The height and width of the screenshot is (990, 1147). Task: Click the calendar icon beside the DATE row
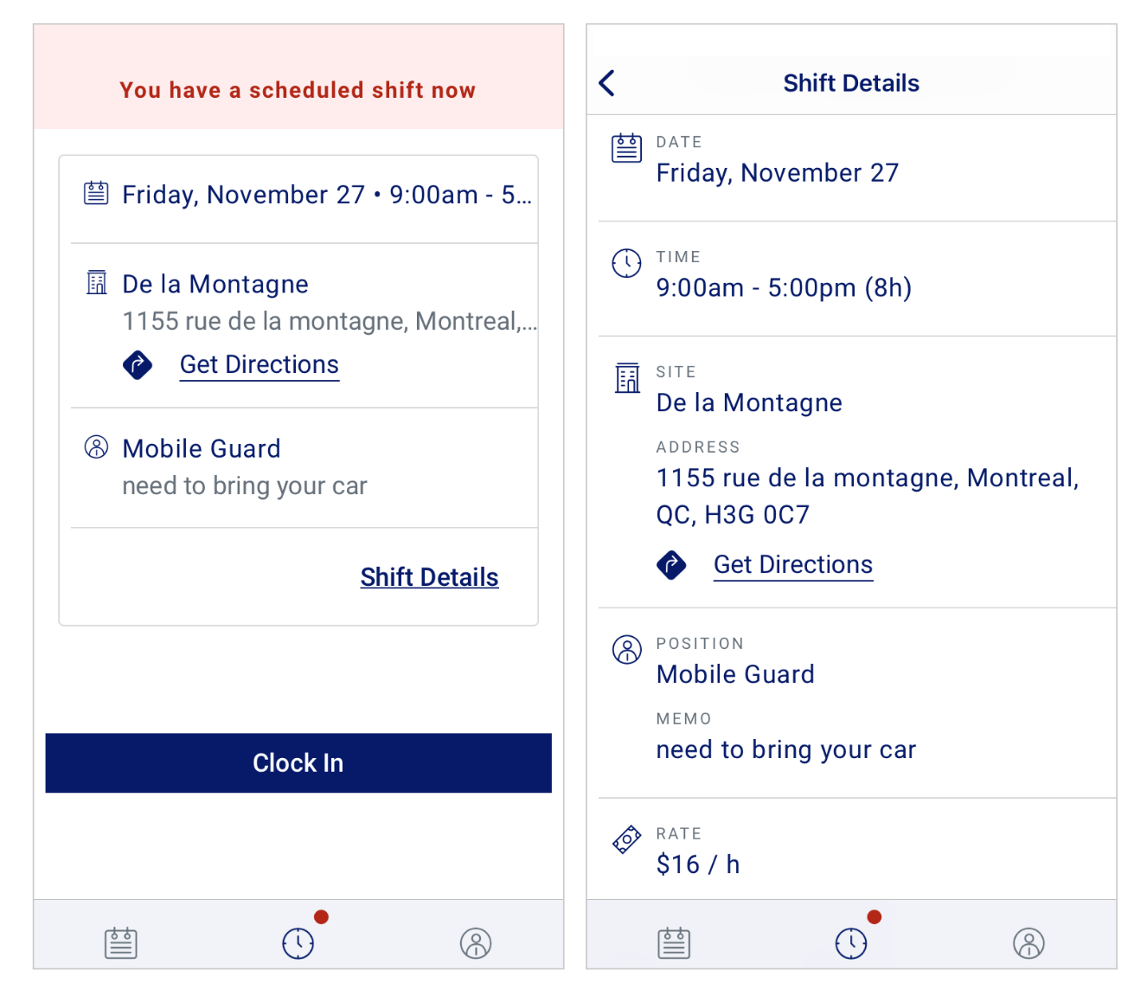click(627, 147)
